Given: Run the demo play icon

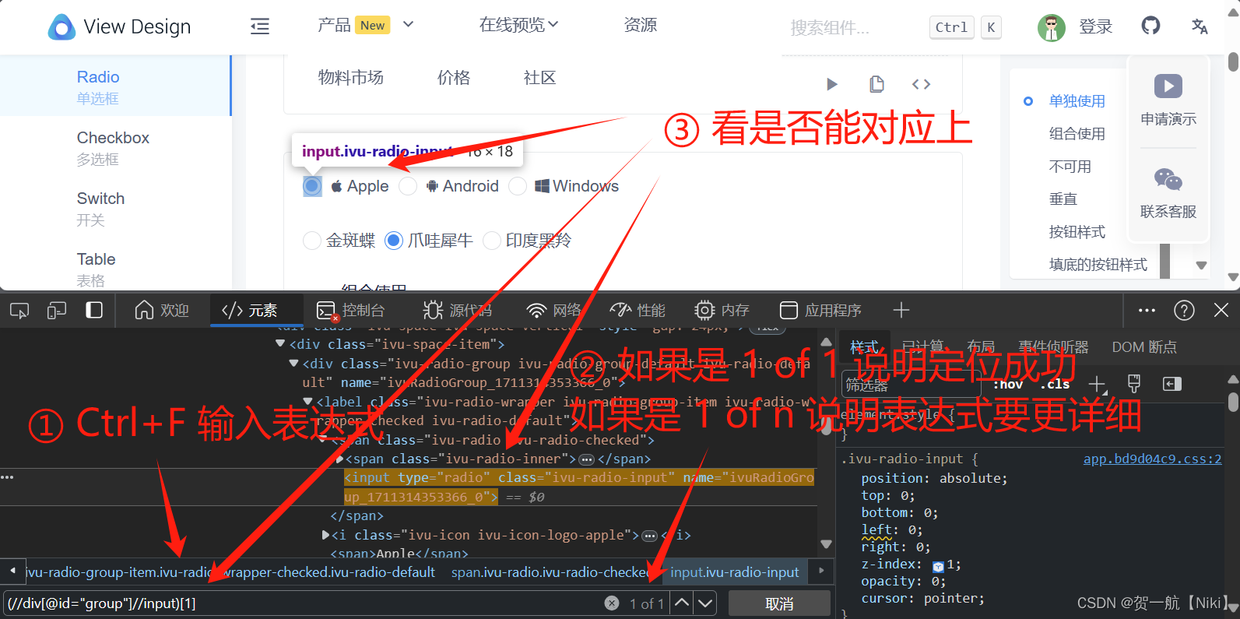Looking at the screenshot, I should click(x=832, y=84).
